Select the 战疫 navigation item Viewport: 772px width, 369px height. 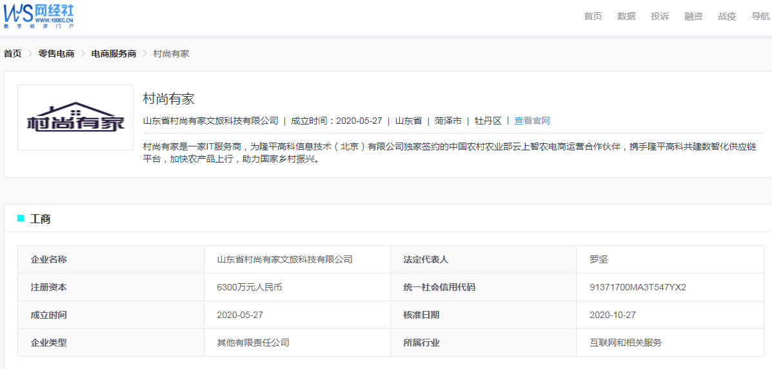(727, 16)
